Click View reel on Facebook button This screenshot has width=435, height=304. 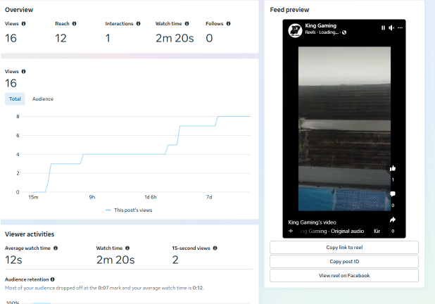pos(344,275)
